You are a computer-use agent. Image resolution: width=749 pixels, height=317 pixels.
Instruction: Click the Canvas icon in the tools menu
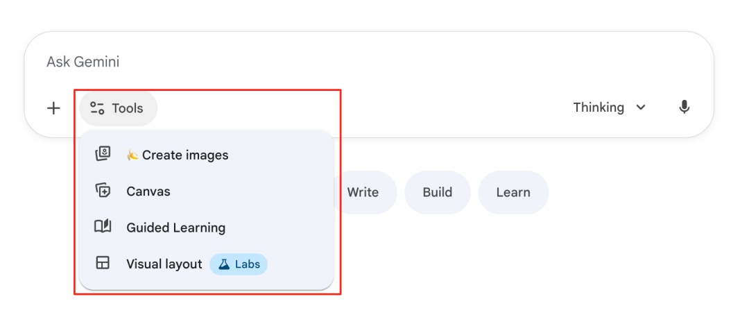click(x=103, y=191)
